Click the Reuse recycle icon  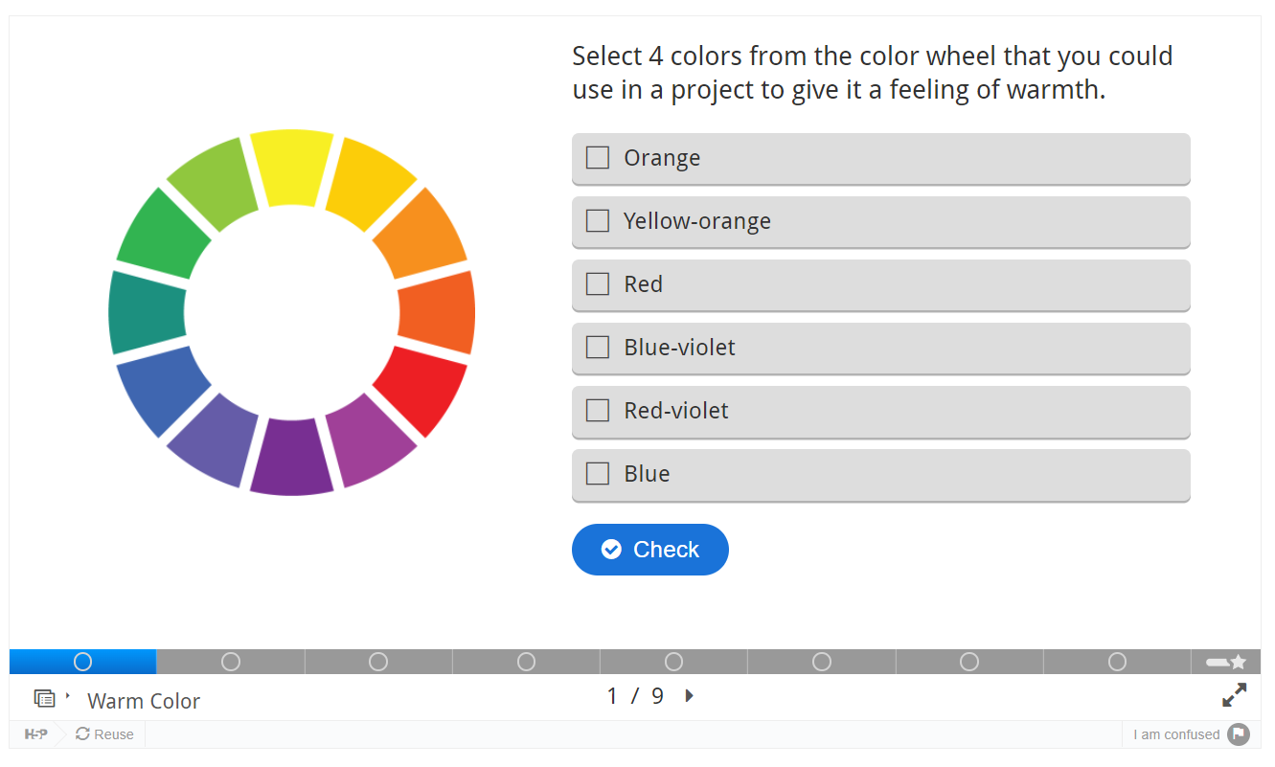pos(82,734)
